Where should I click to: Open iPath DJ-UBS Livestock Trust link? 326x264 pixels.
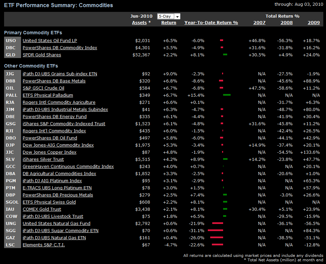pos(53,216)
